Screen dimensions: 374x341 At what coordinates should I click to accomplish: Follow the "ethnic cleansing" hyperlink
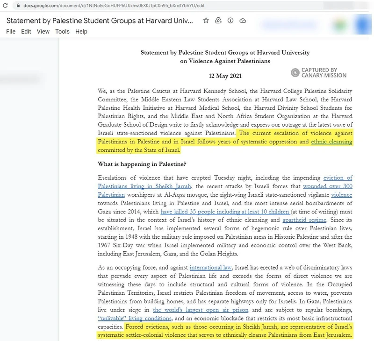click(x=332, y=142)
